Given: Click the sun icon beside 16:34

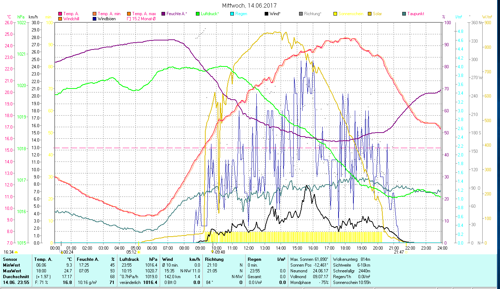Looking at the screenshot, I should 16,252.
